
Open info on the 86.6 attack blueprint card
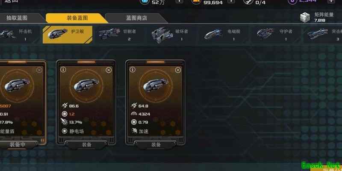click(63, 70)
